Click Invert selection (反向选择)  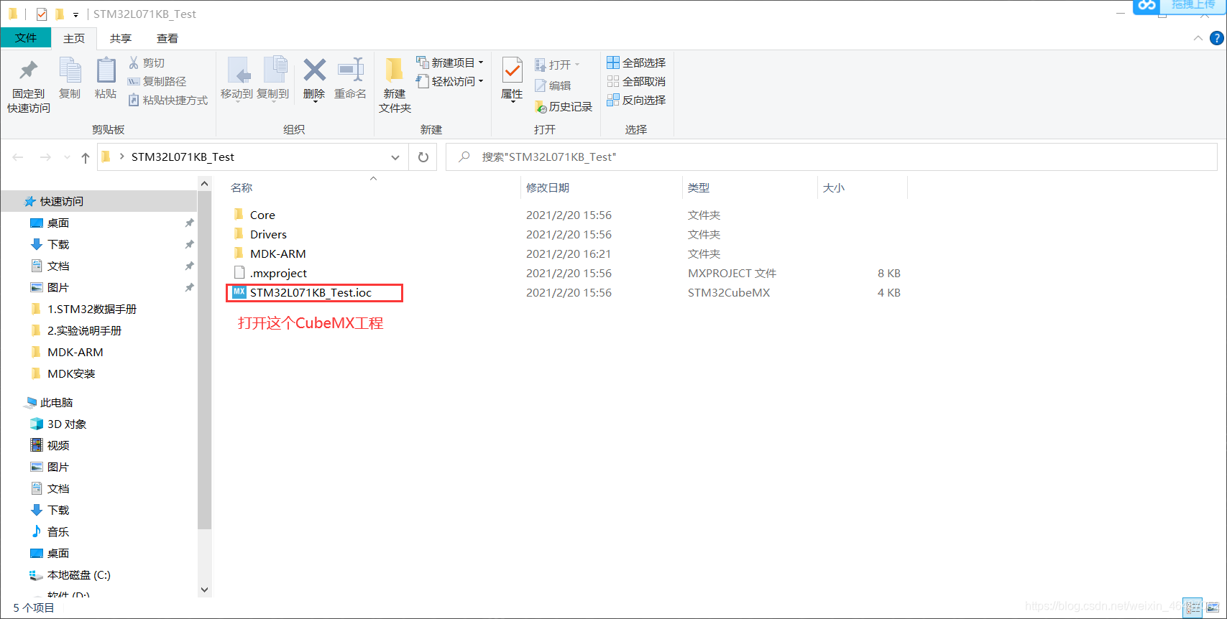[x=636, y=101]
